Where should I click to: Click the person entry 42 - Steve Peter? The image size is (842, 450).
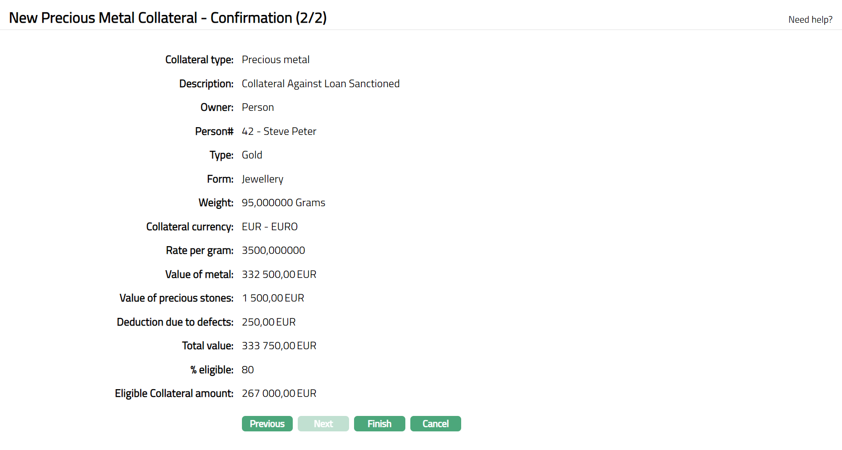(x=279, y=132)
